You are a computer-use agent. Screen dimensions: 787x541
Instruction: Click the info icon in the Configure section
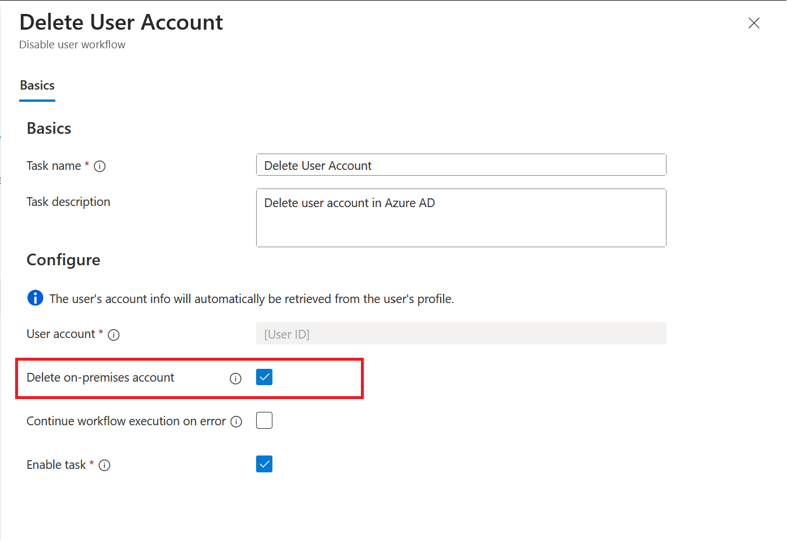click(35, 298)
